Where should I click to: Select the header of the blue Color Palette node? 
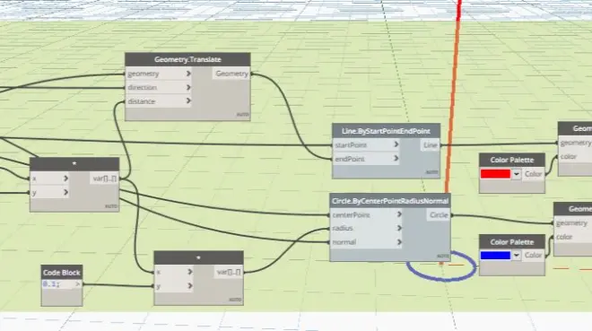click(512, 242)
